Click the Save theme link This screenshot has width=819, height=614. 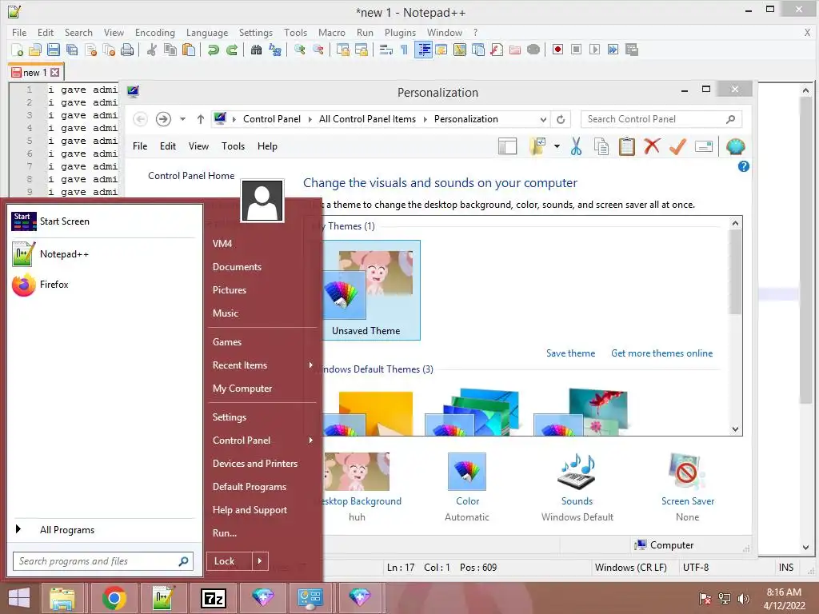tap(570, 353)
